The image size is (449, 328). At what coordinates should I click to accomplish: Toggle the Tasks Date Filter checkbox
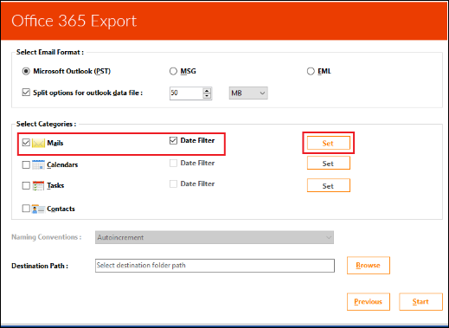[x=173, y=183]
